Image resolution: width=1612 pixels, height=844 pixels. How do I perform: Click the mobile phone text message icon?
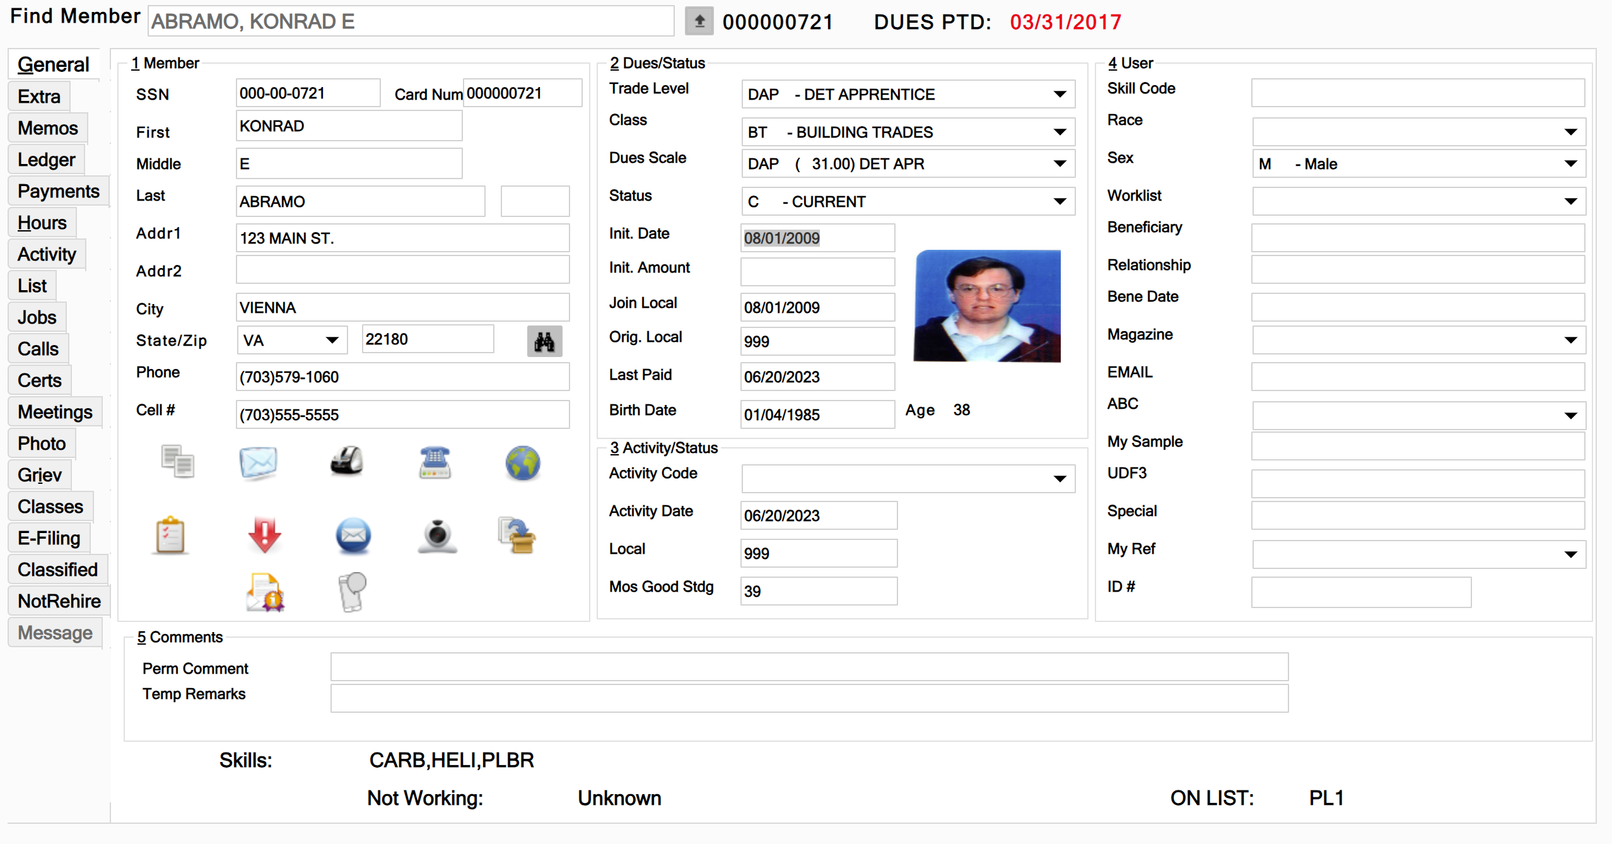(352, 592)
